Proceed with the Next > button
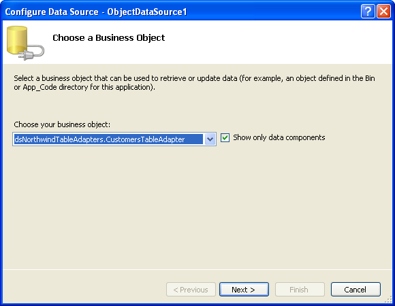 pos(244,290)
